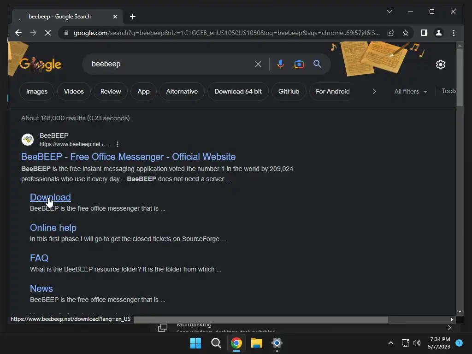472x354 pixels.
Task: Close the beebeep Google Search tab
Action: point(115,17)
